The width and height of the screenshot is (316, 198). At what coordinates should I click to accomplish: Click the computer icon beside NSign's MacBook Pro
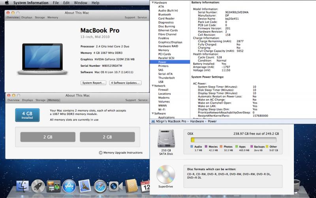coord(153,121)
